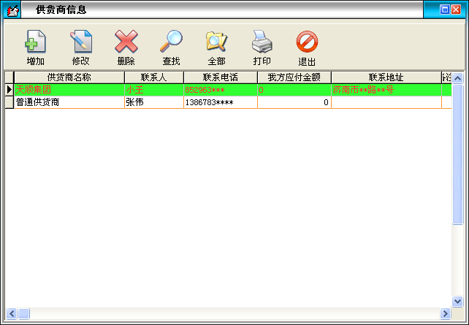Click the 退出 (Exit) toolbar icon
The height and width of the screenshot is (325, 469).
coord(307,42)
